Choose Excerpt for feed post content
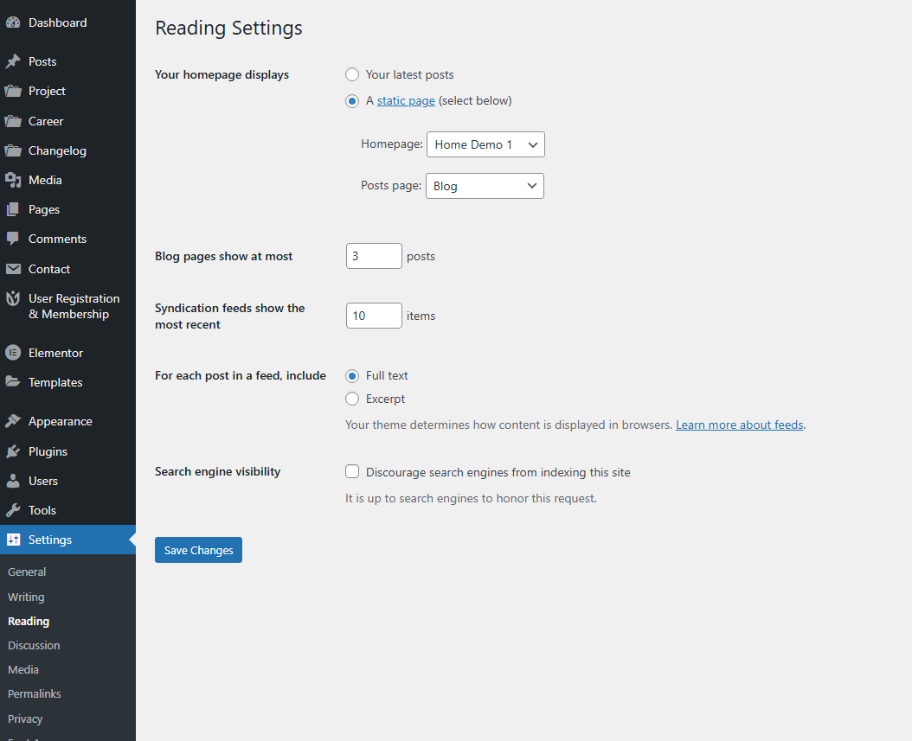 (352, 399)
